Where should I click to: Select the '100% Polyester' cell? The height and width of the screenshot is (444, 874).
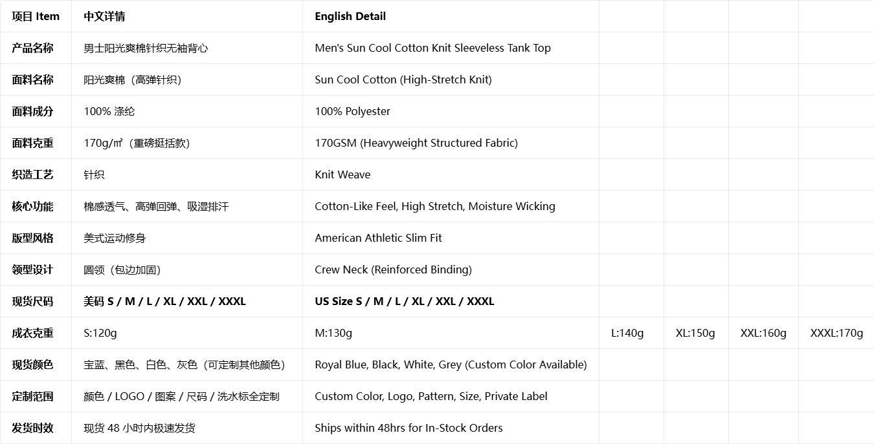click(451, 111)
